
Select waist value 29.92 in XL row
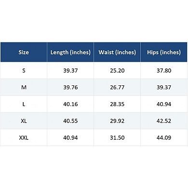point(117,121)
